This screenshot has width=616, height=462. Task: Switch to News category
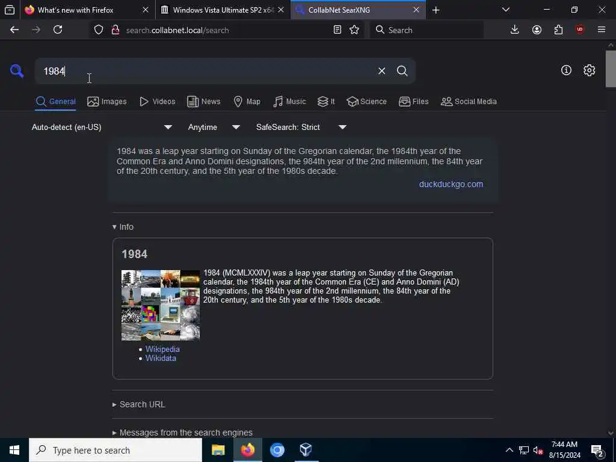pos(203,101)
